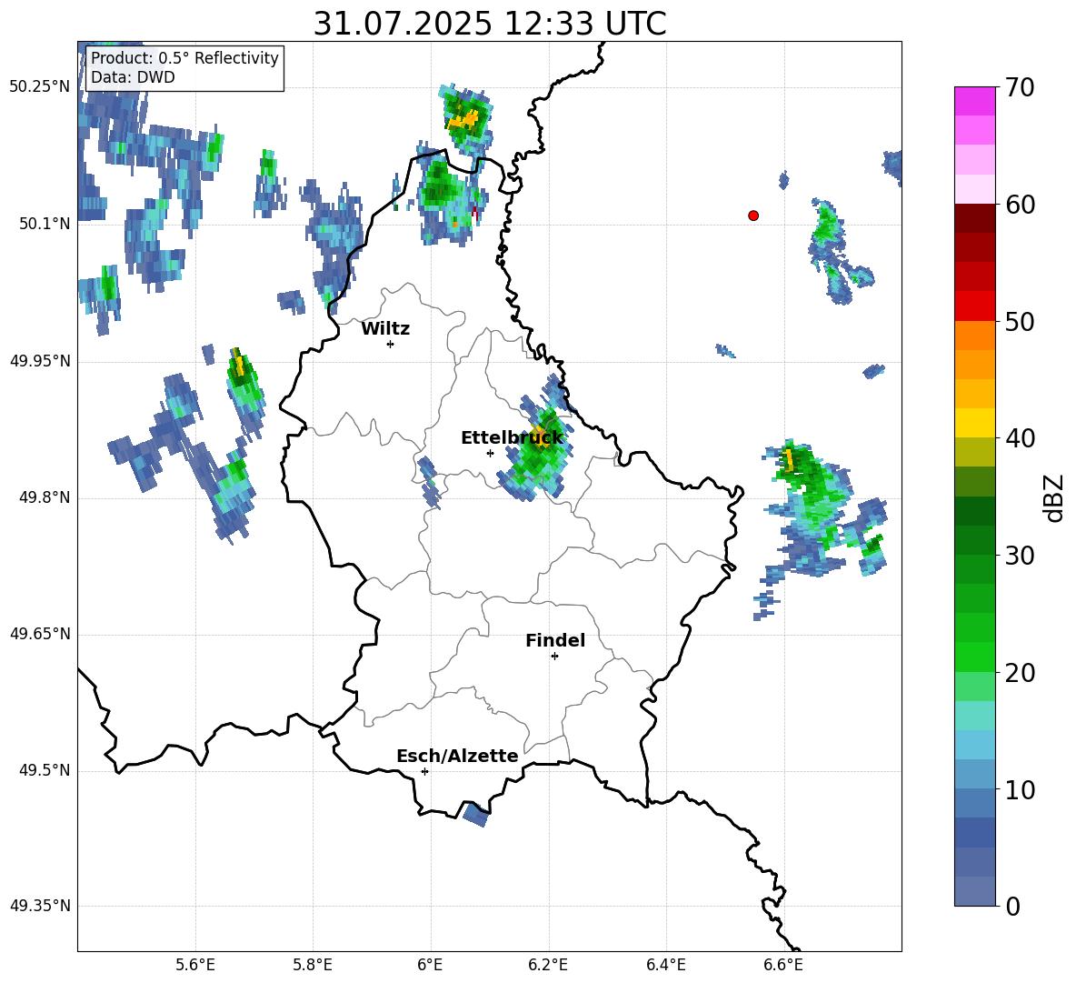The image size is (1076, 983).
Task: Click the red dot marker on the map
Action: point(753,216)
